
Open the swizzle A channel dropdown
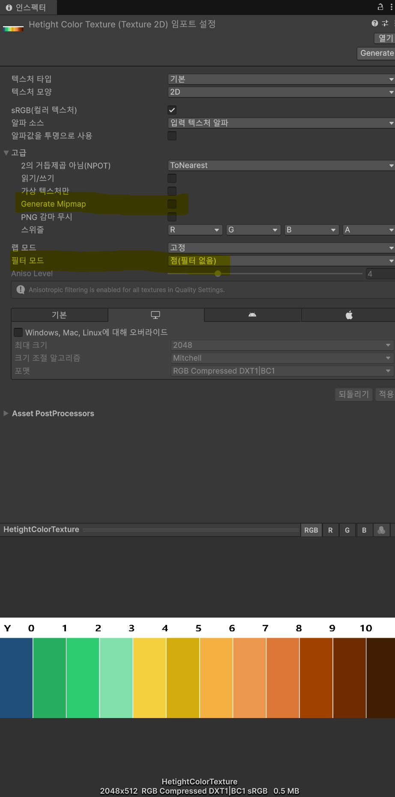[369, 230]
